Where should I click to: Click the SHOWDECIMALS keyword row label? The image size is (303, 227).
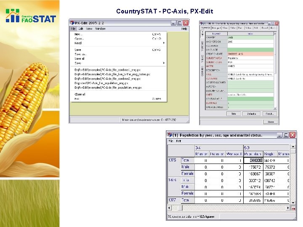tap(216, 107)
